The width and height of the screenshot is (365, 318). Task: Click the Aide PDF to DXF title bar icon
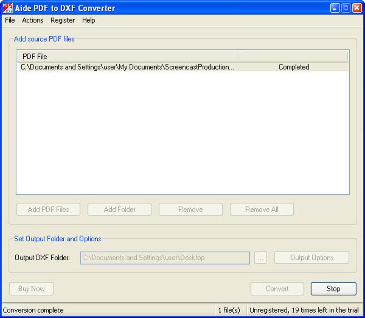coord(8,8)
